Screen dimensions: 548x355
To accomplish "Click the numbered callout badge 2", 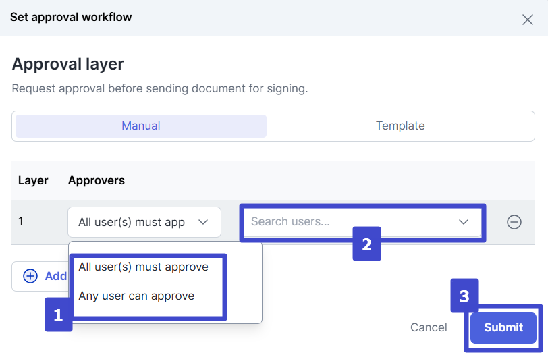I will tap(366, 244).
